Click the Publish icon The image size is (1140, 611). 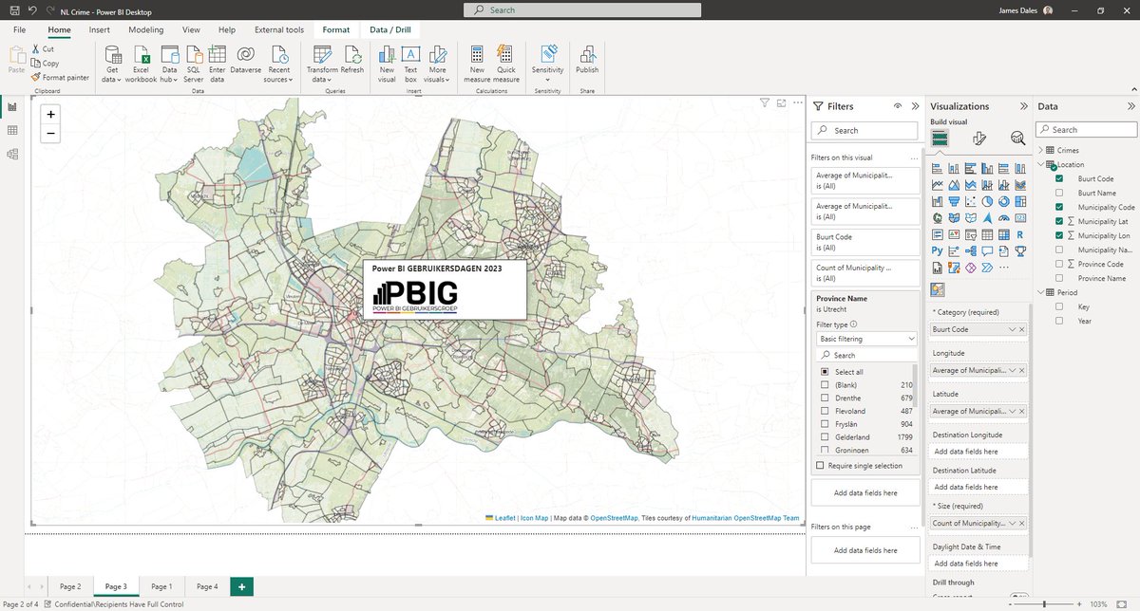click(x=587, y=54)
